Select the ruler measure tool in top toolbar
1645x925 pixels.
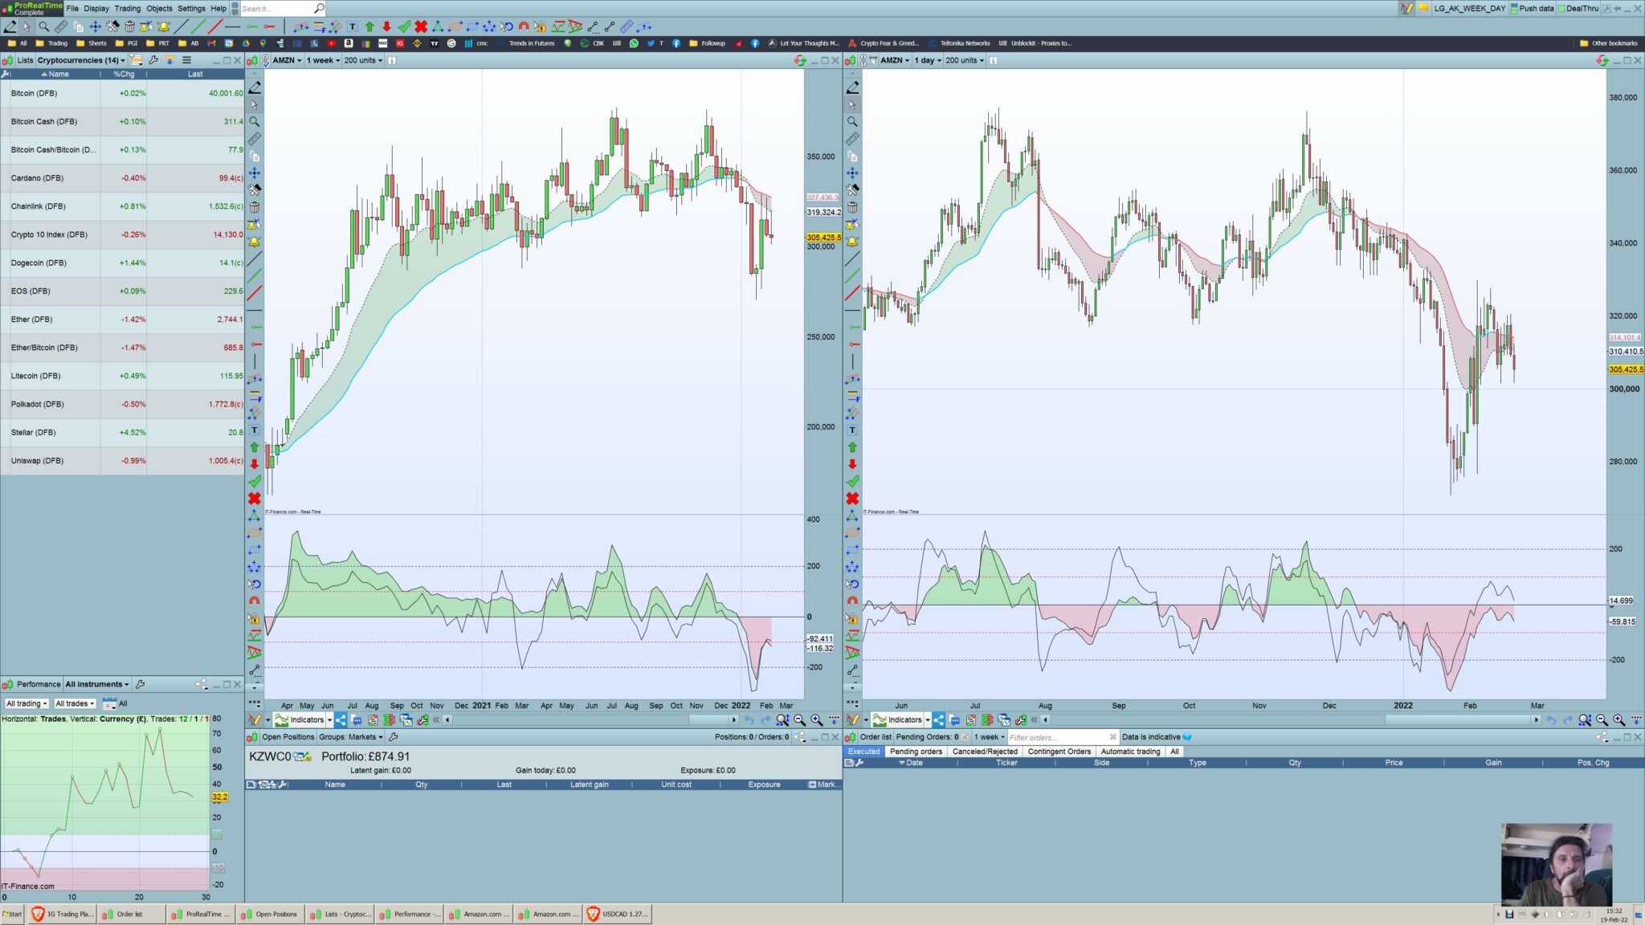coord(61,26)
